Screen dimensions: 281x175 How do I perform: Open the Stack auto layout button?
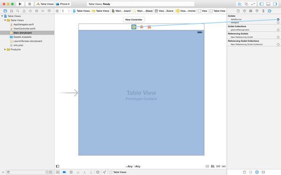coord(207,166)
